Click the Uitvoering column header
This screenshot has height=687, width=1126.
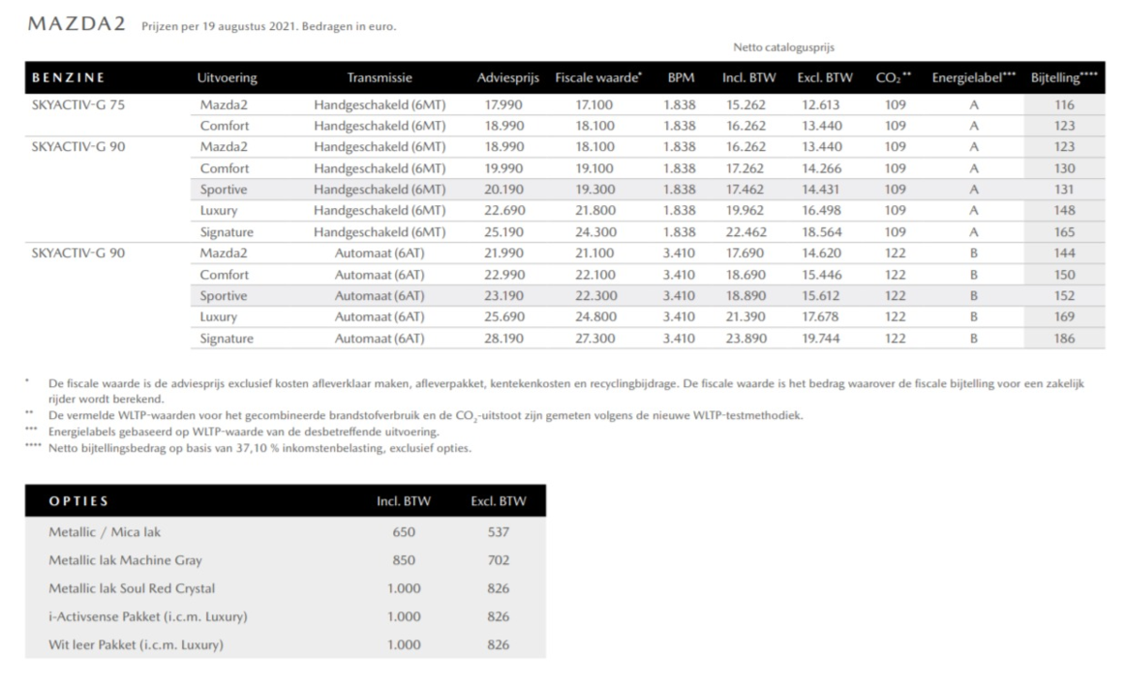click(x=227, y=78)
